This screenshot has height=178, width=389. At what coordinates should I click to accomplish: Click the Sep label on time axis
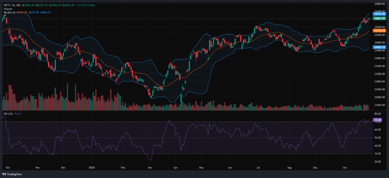click(315, 167)
